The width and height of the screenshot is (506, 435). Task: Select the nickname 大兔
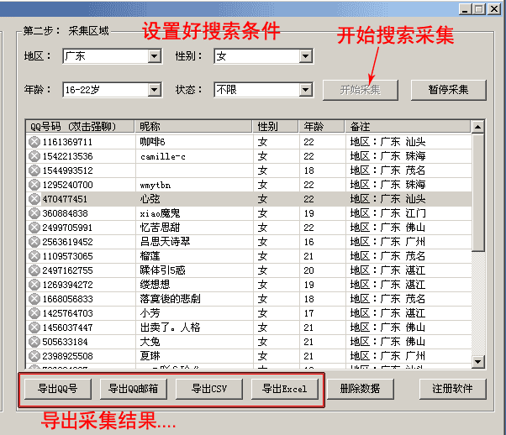point(150,342)
